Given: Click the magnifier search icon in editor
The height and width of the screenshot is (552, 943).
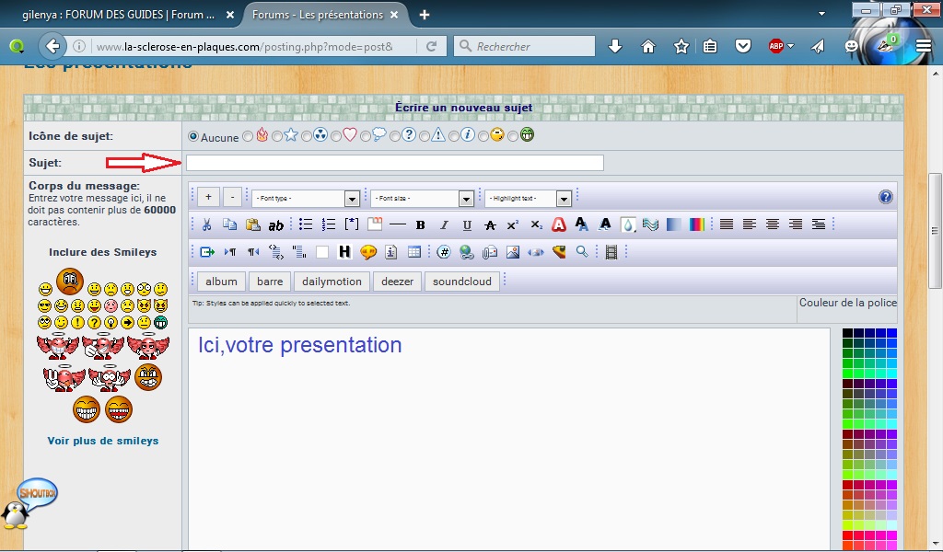Looking at the screenshot, I should coord(582,252).
